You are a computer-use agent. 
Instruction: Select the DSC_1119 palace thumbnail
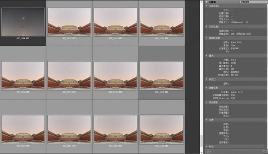162,76
